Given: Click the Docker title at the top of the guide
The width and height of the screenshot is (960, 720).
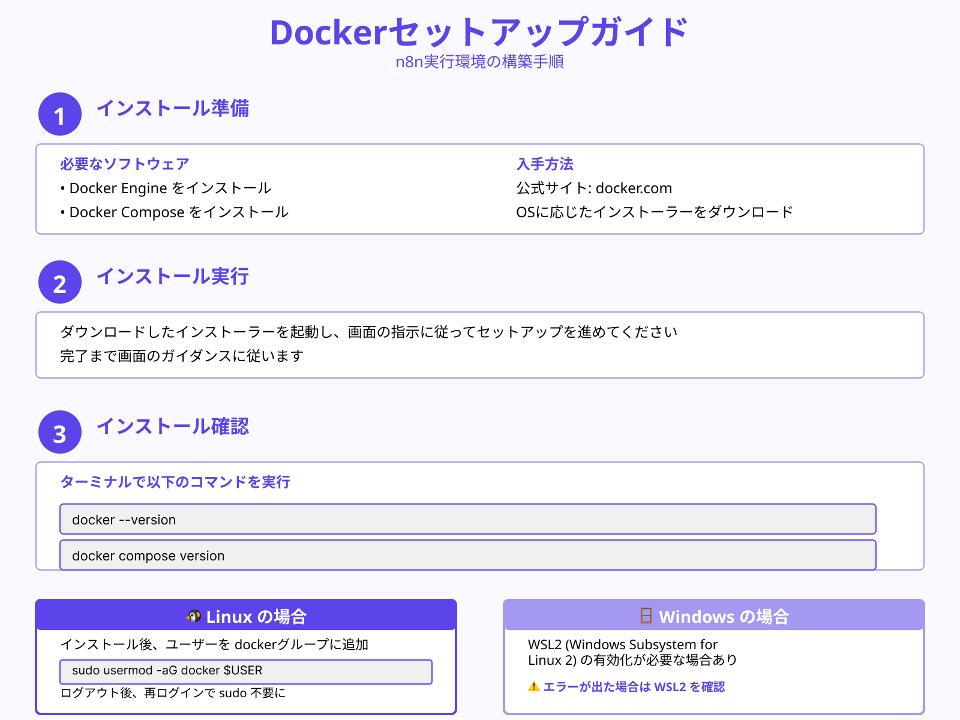Looking at the screenshot, I should click(480, 34).
